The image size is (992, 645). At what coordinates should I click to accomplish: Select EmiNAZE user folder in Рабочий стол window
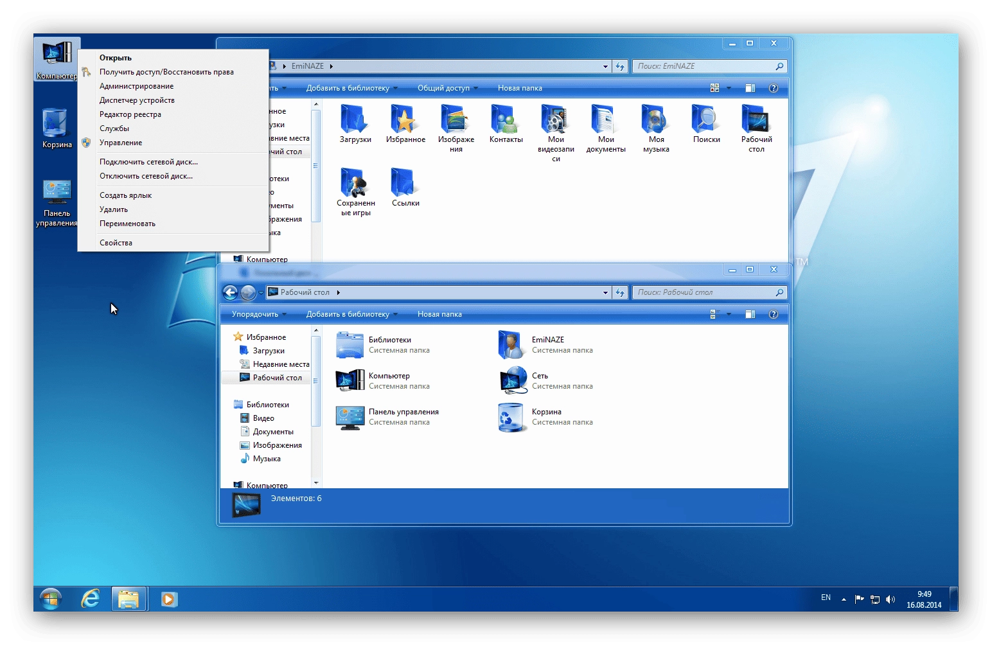point(546,345)
